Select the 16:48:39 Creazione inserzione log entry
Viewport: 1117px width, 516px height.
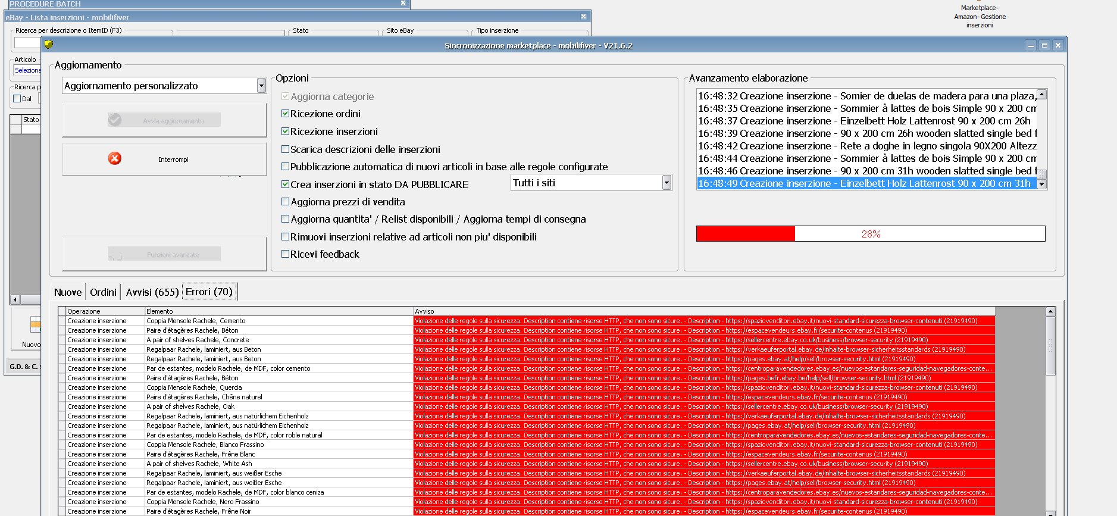(x=867, y=133)
